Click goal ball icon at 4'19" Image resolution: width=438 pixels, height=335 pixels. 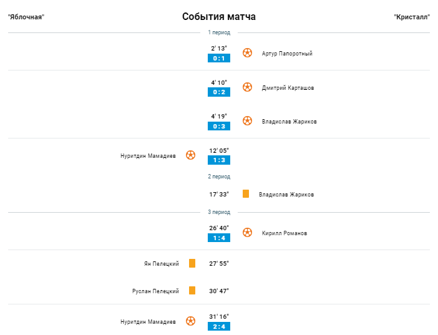coord(247,121)
